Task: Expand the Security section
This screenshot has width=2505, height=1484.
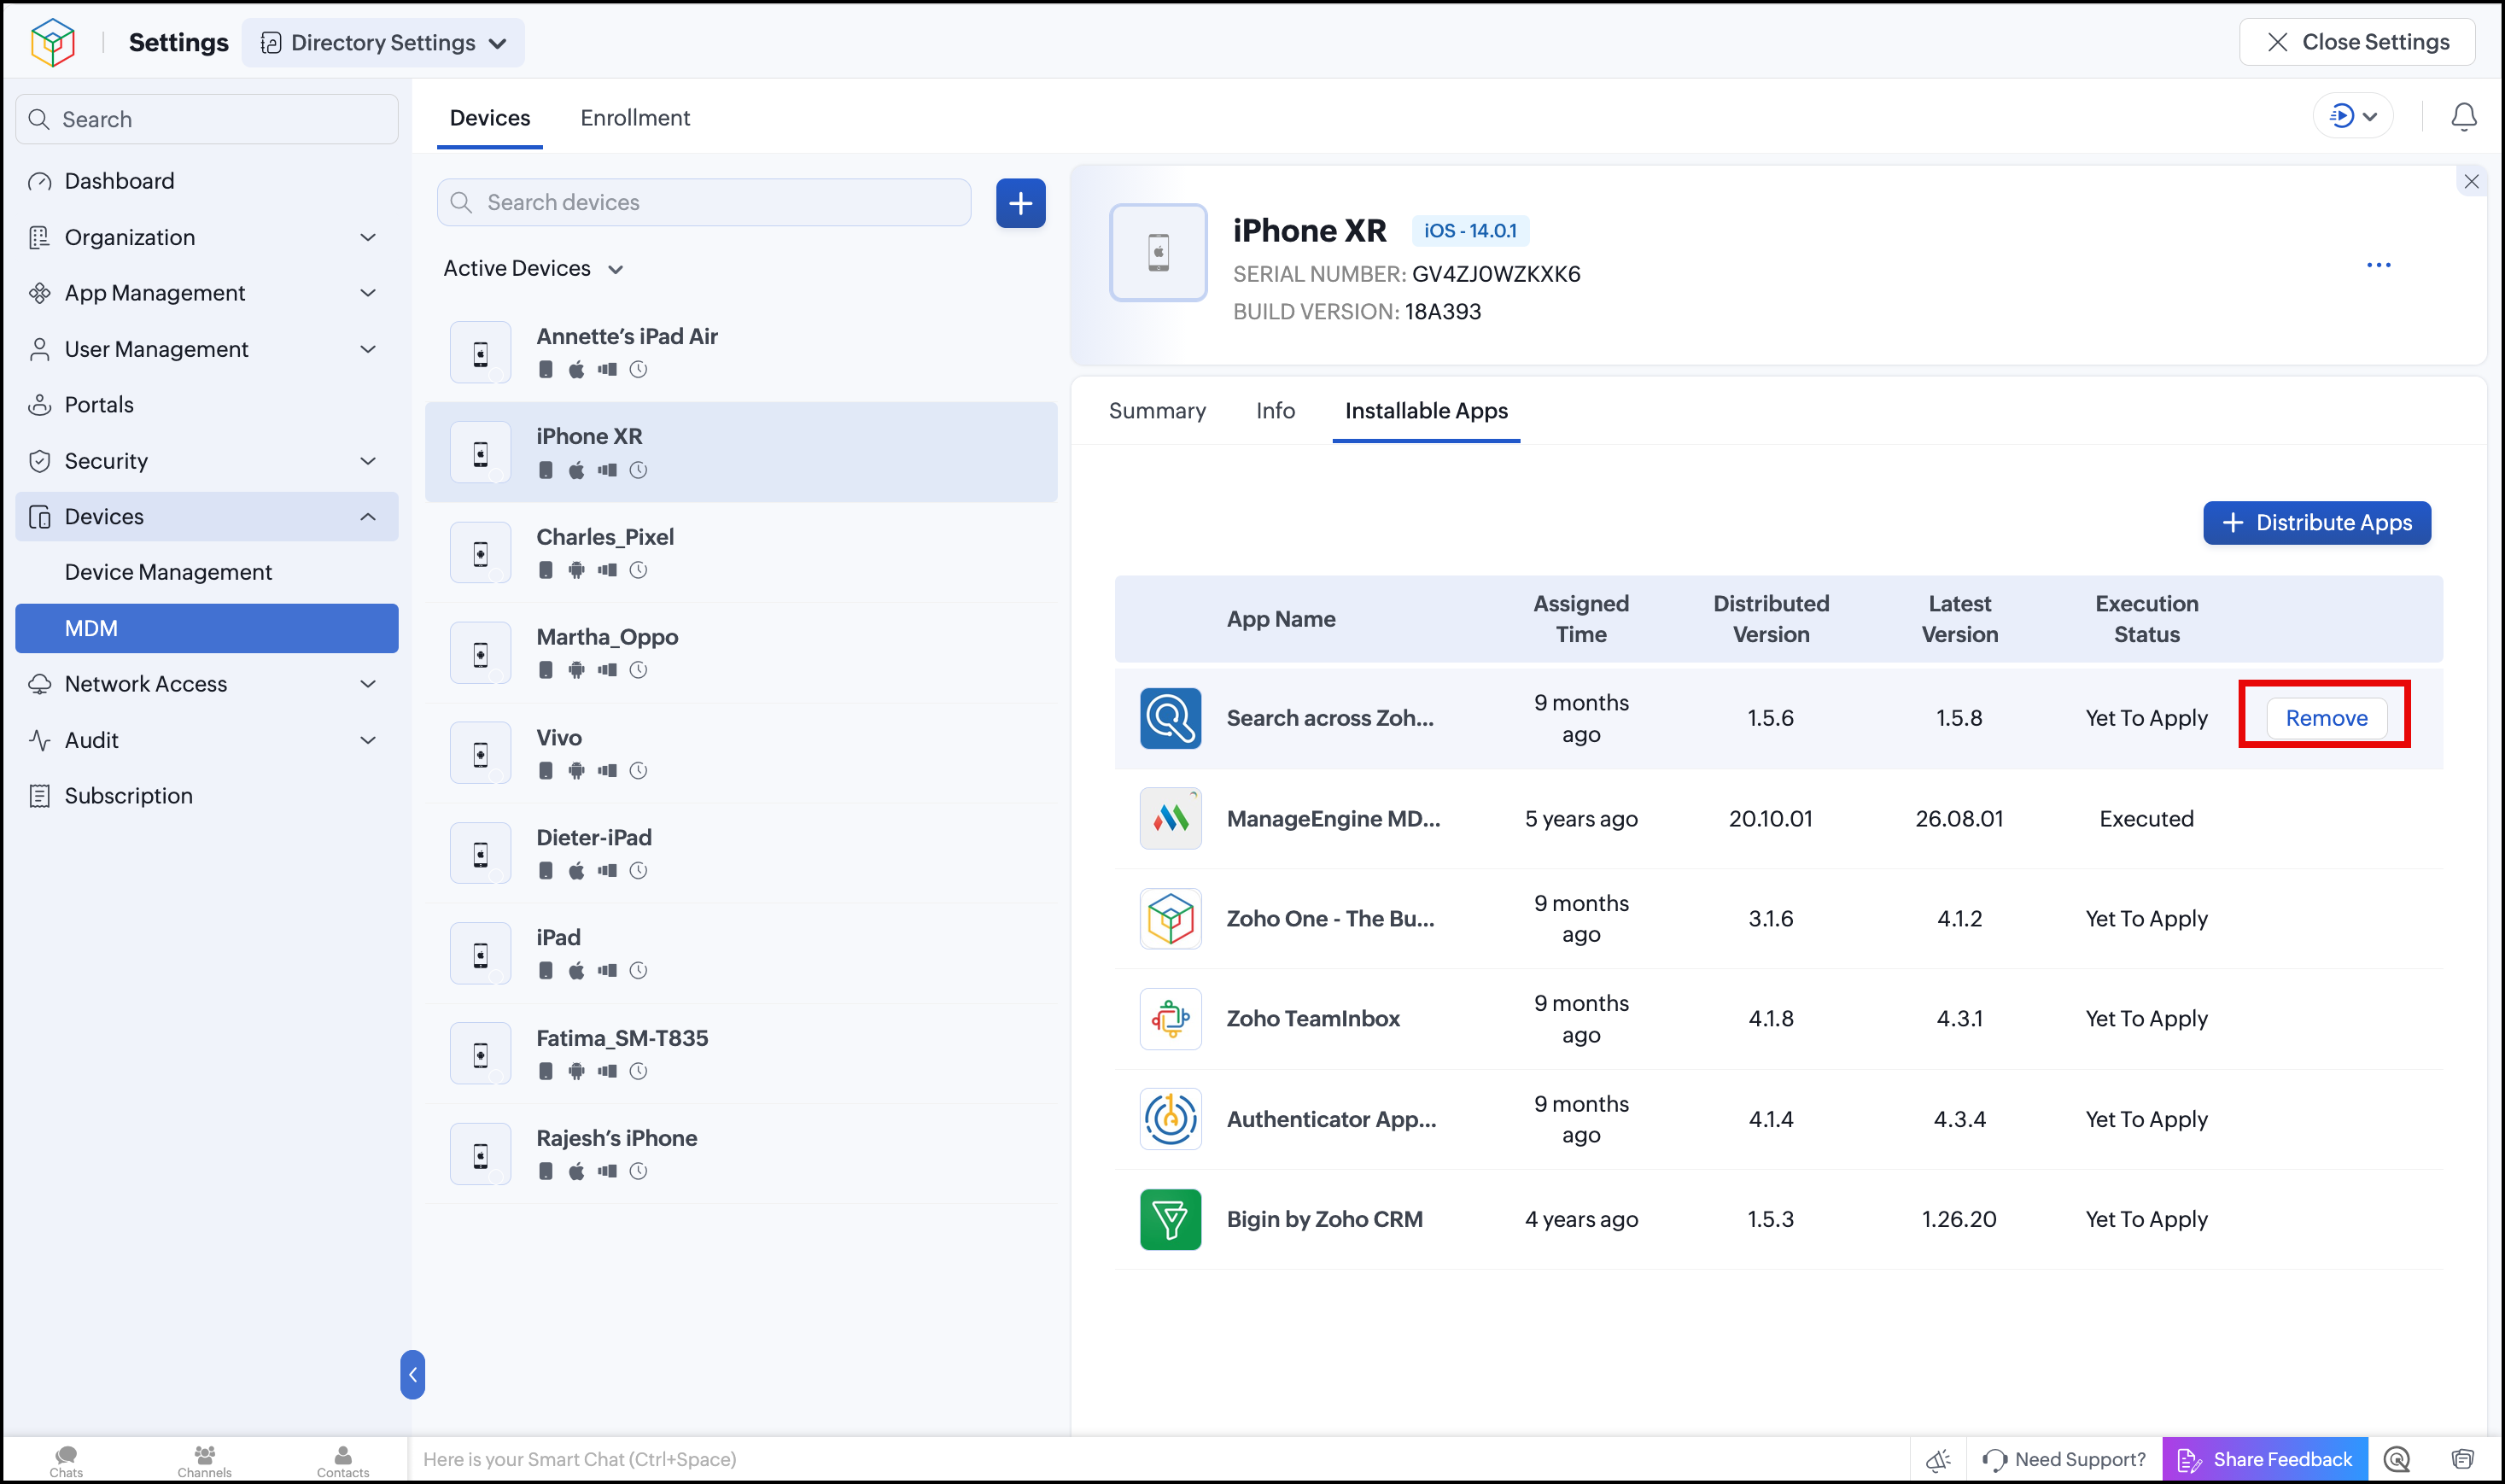Action: click(207, 461)
